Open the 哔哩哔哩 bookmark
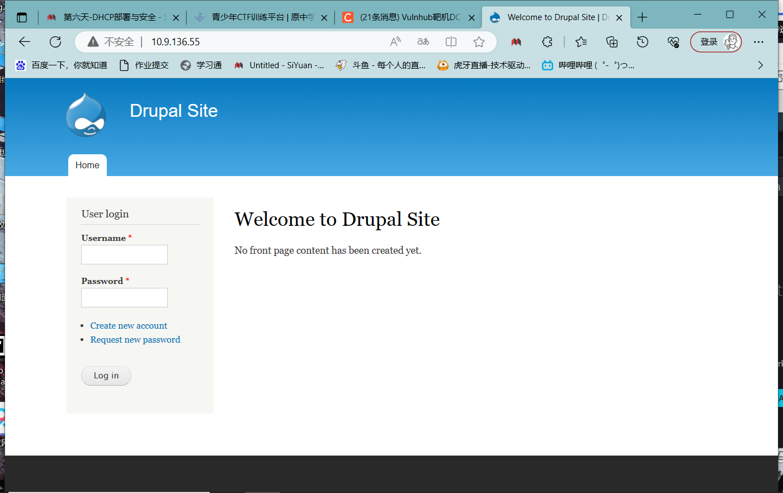This screenshot has width=783, height=493. 588,65
